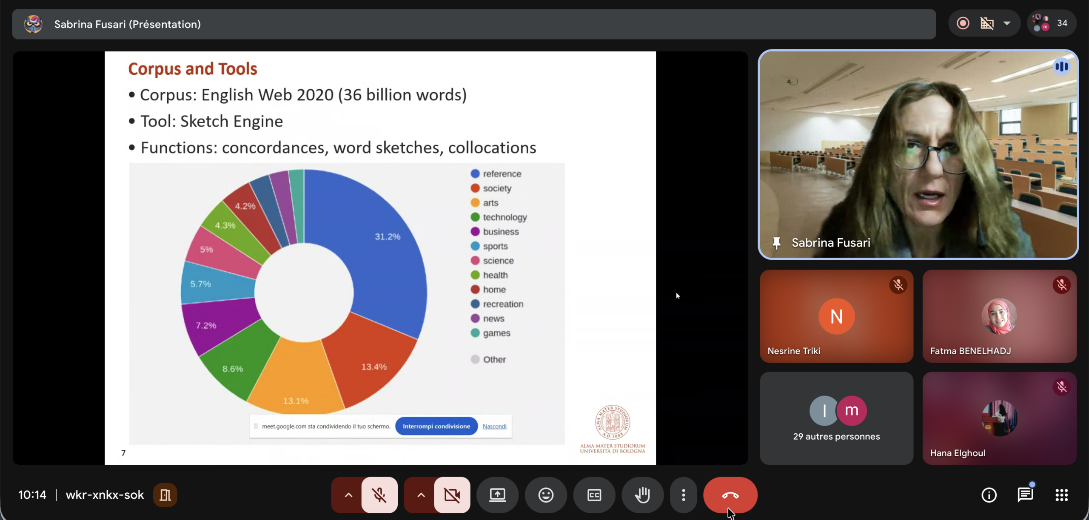This screenshot has width=1089, height=520.
Task: Click the recording indicator icon
Action: point(963,23)
